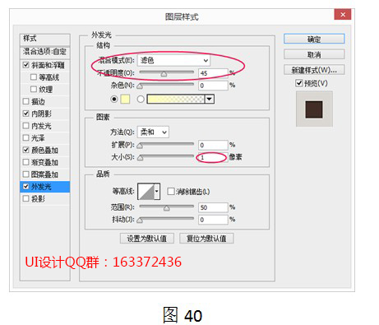Click the 取消 cancel button

314,54
